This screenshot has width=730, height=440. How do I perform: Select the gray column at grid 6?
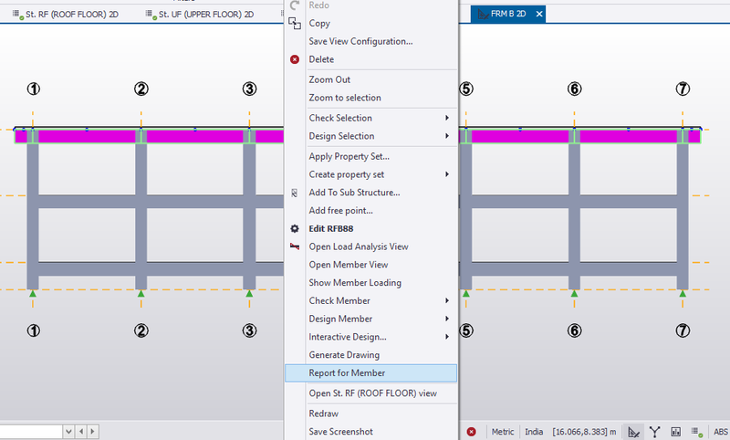575,216
